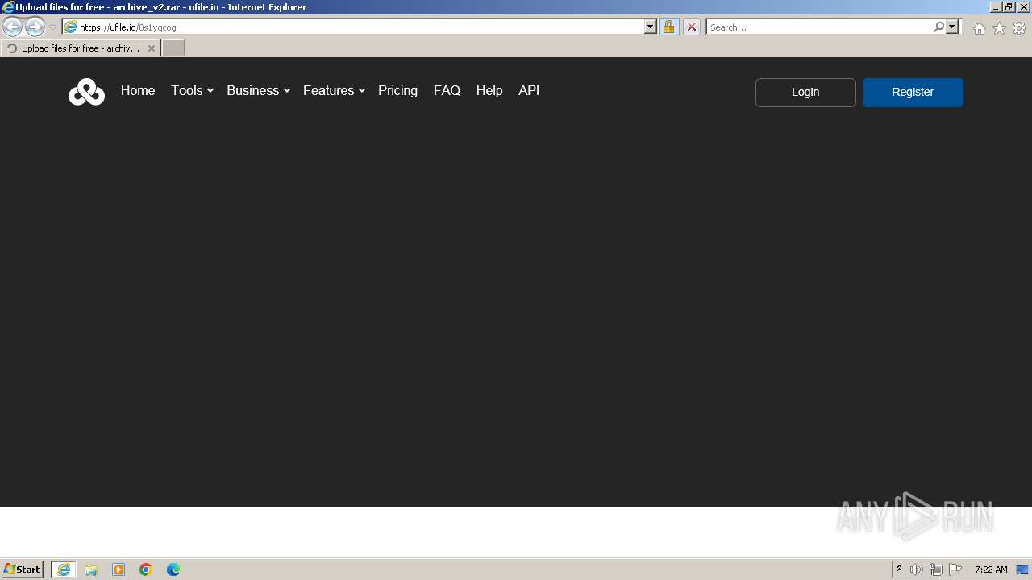Expand the Tools menu

(x=192, y=91)
